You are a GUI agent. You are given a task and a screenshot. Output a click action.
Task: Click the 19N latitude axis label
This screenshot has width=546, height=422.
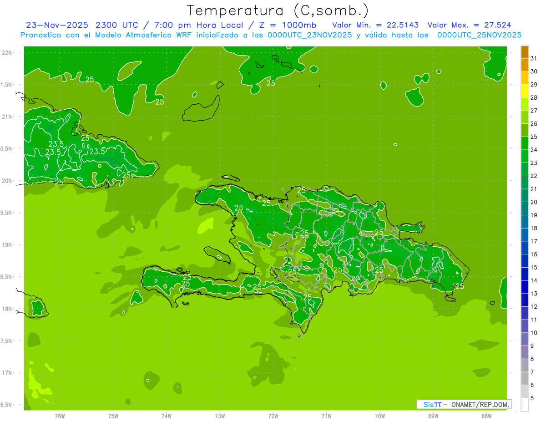point(7,245)
